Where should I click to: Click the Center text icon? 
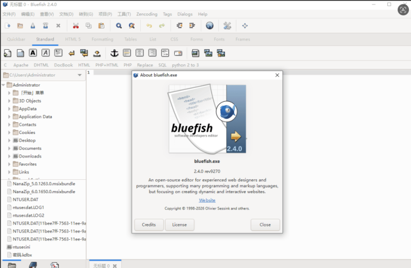point(139,53)
